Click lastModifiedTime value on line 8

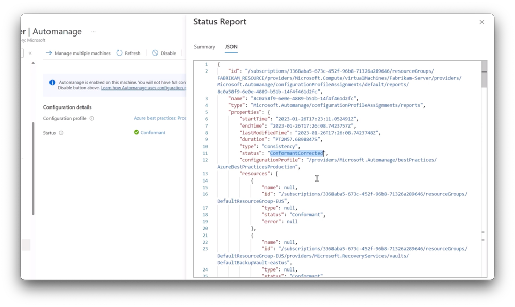(338, 133)
